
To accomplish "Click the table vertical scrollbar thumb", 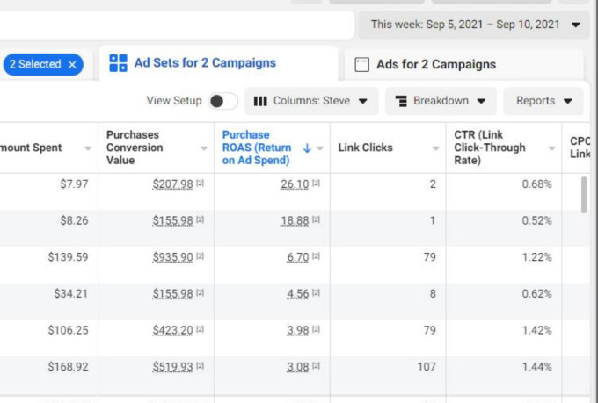I will pyautogui.click(x=584, y=195).
